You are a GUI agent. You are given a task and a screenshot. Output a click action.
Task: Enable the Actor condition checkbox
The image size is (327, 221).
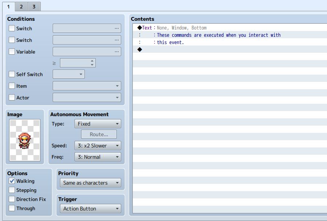12,98
